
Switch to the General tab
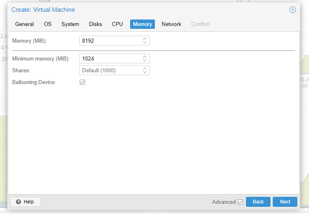[x=24, y=24]
